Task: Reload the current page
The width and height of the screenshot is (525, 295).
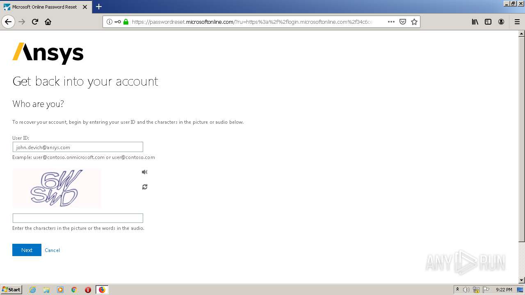Action: coord(35,22)
